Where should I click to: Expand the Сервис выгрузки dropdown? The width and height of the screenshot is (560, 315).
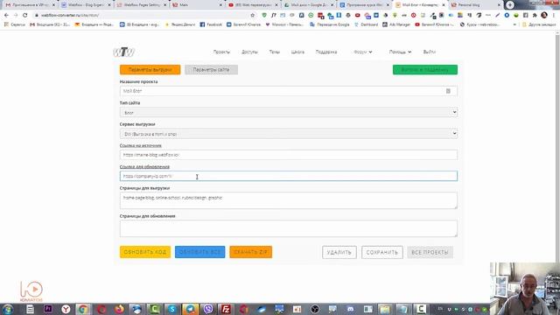289,134
